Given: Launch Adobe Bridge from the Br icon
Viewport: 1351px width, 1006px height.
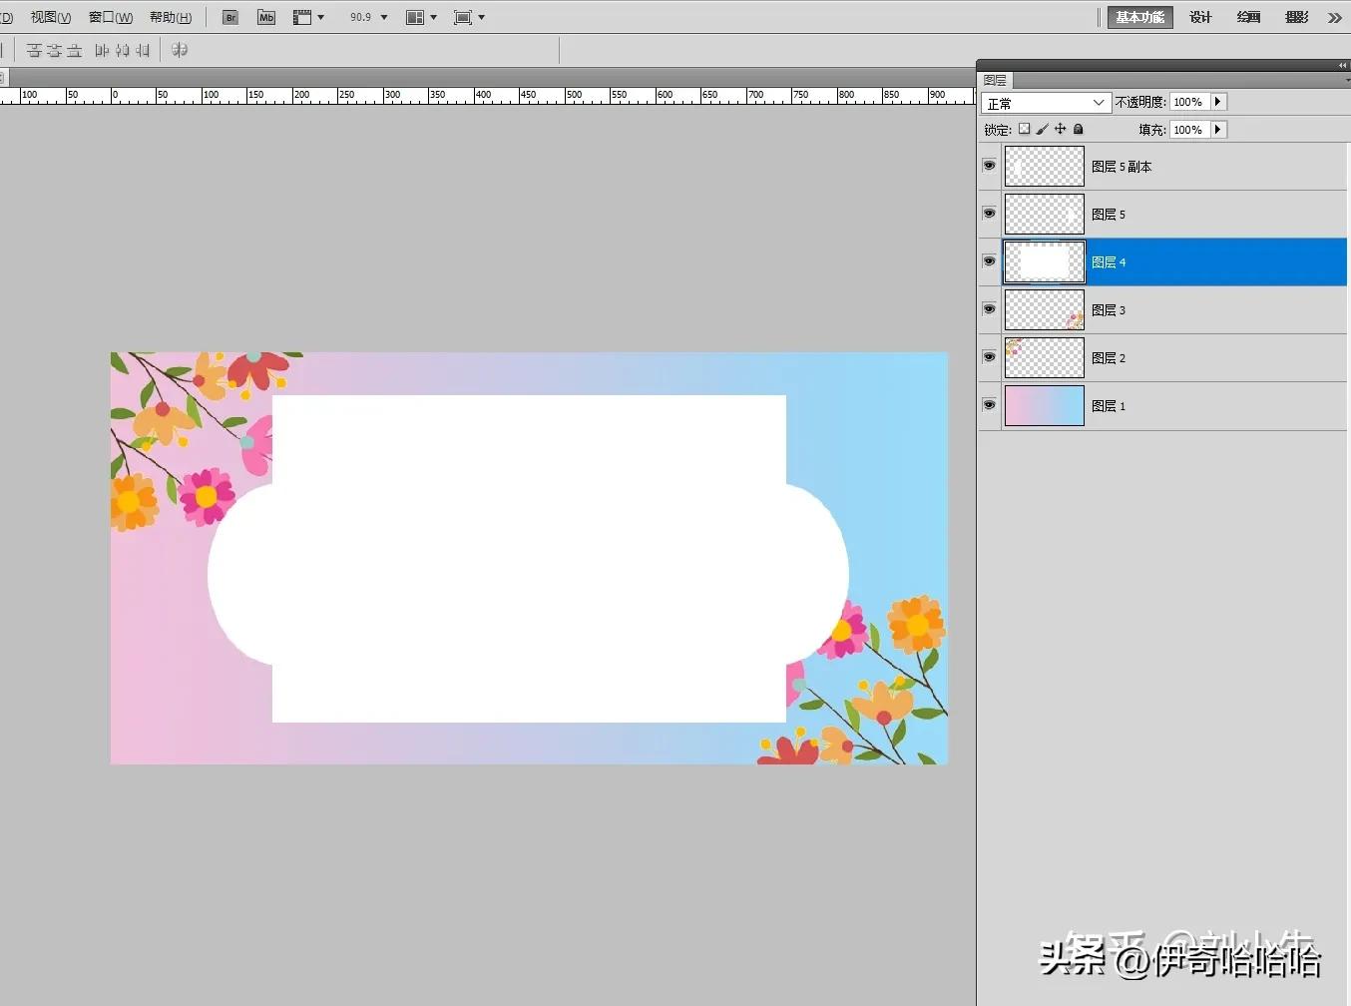Looking at the screenshot, I should click(x=229, y=18).
